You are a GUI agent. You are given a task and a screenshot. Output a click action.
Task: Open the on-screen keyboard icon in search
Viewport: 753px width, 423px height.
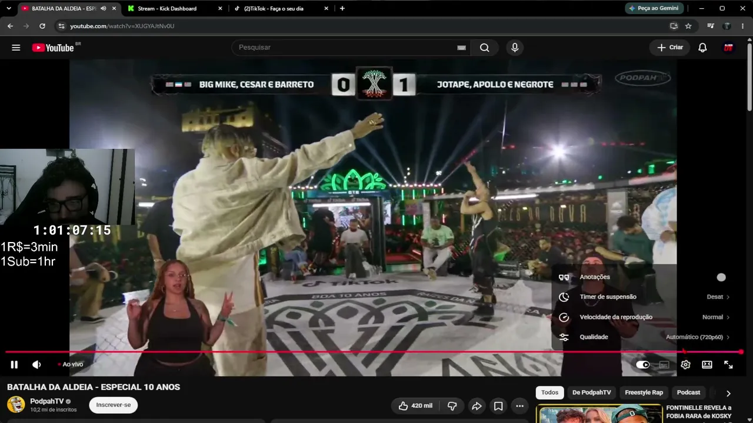[462, 48]
